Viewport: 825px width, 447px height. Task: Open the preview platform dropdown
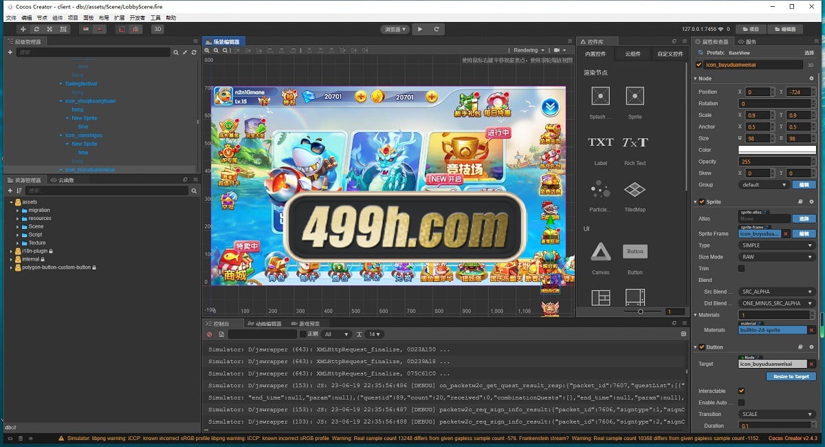tap(395, 30)
